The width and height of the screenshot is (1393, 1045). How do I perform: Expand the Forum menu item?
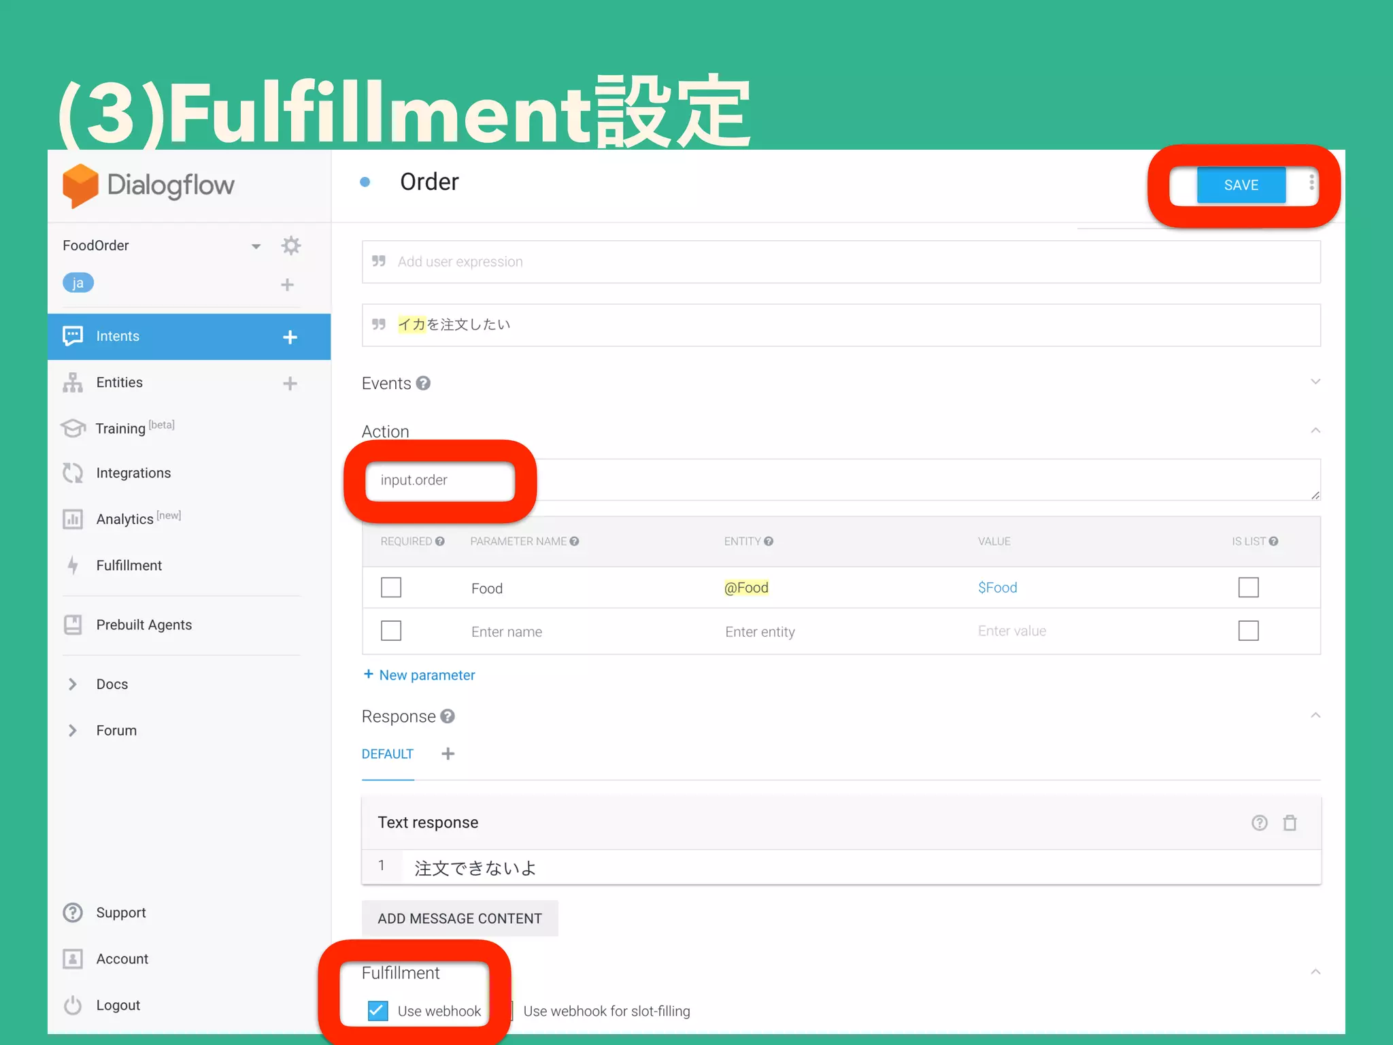(x=116, y=731)
